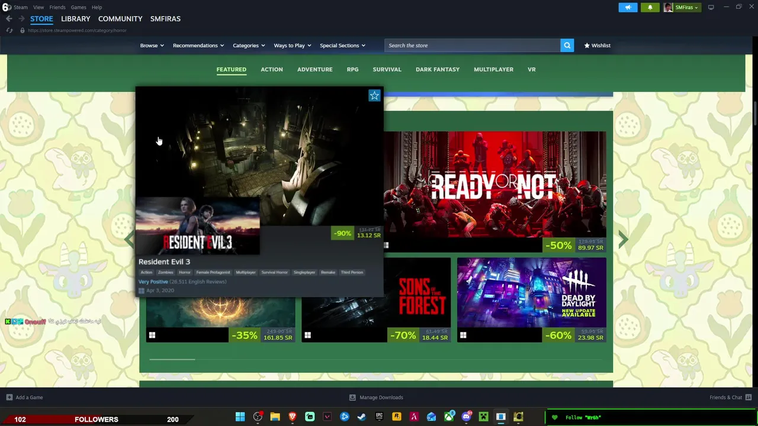Open the Xbox app from the taskbar
Viewport: 758px width, 426px height.
tap(449, 417)
